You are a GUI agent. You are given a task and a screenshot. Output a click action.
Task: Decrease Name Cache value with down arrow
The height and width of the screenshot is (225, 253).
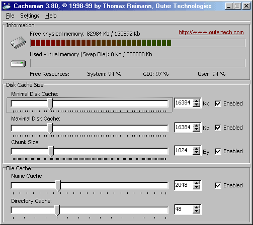(196, 187)
